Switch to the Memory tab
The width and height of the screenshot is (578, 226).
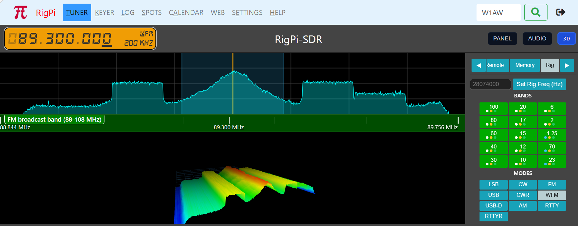pyautogui.click(x=525, y=65)
